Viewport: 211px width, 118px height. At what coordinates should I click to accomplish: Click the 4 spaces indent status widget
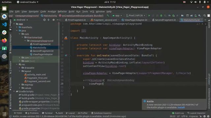tap(194, 116)
